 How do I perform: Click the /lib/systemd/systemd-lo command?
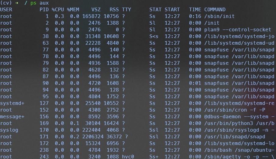[239, 143]
